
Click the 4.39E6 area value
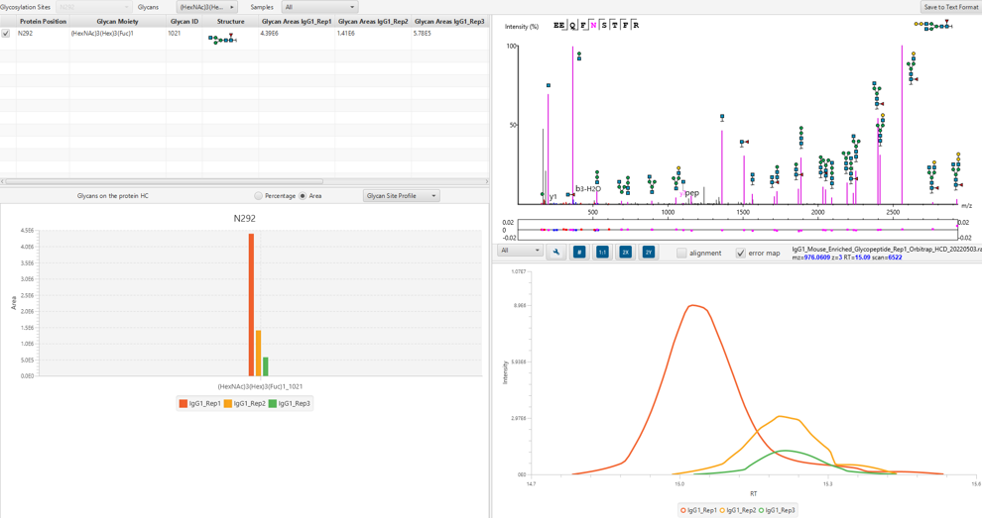tap(269, 33)
